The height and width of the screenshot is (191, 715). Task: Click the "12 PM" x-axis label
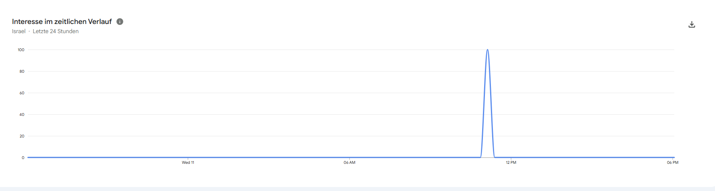coord(511,163)
